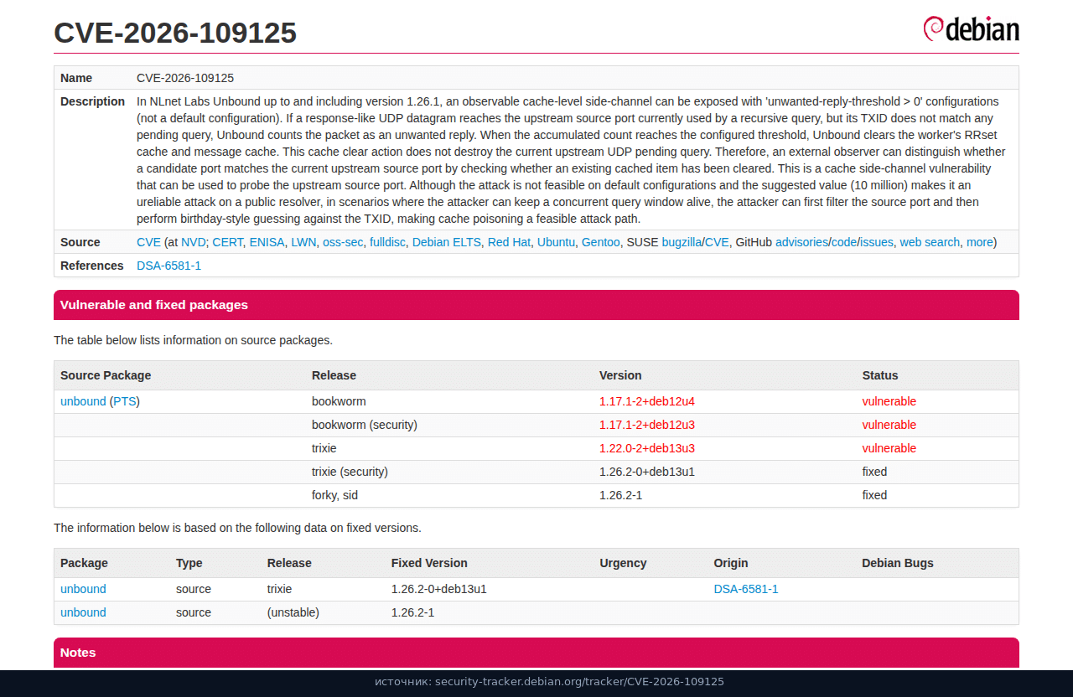Open the Red Hat link
Screen dimensions: 1073x697
point(509,242)
